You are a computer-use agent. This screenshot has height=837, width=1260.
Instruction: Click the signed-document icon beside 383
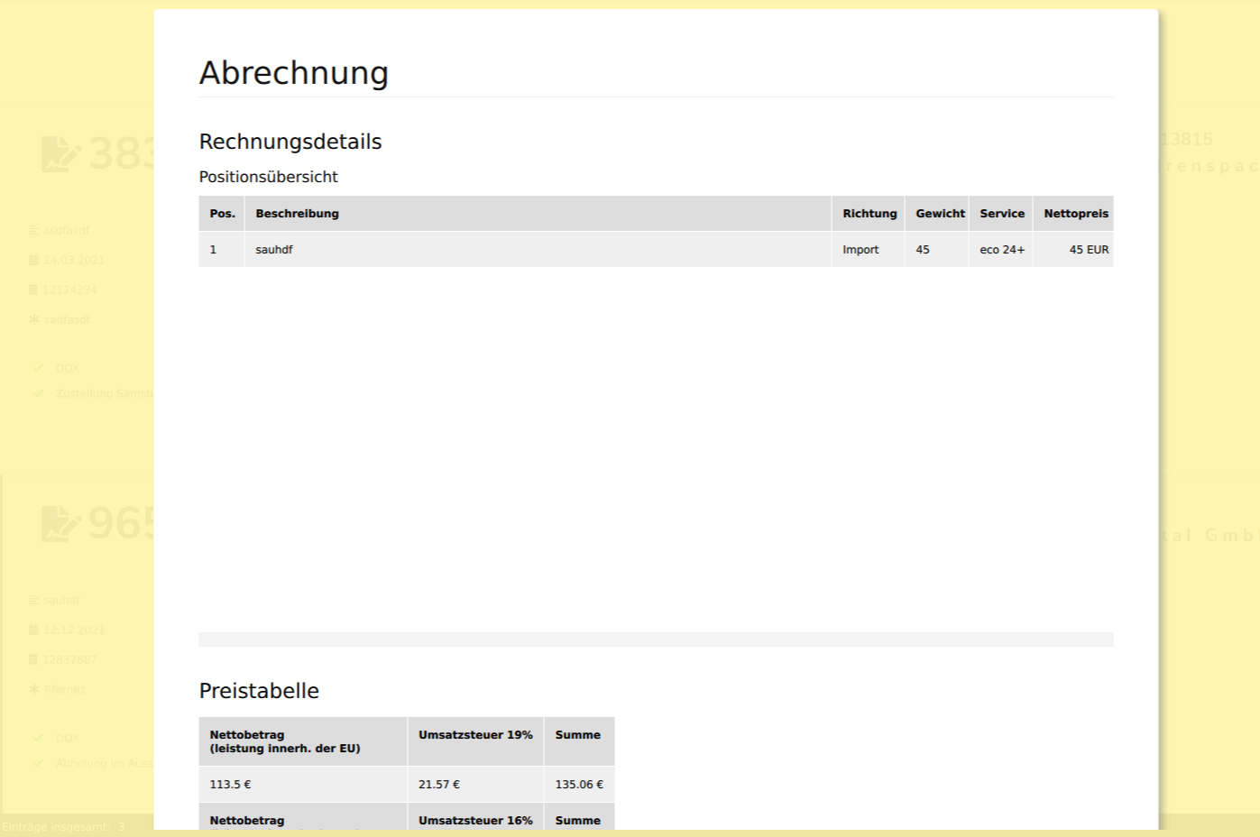pos(60,154)
